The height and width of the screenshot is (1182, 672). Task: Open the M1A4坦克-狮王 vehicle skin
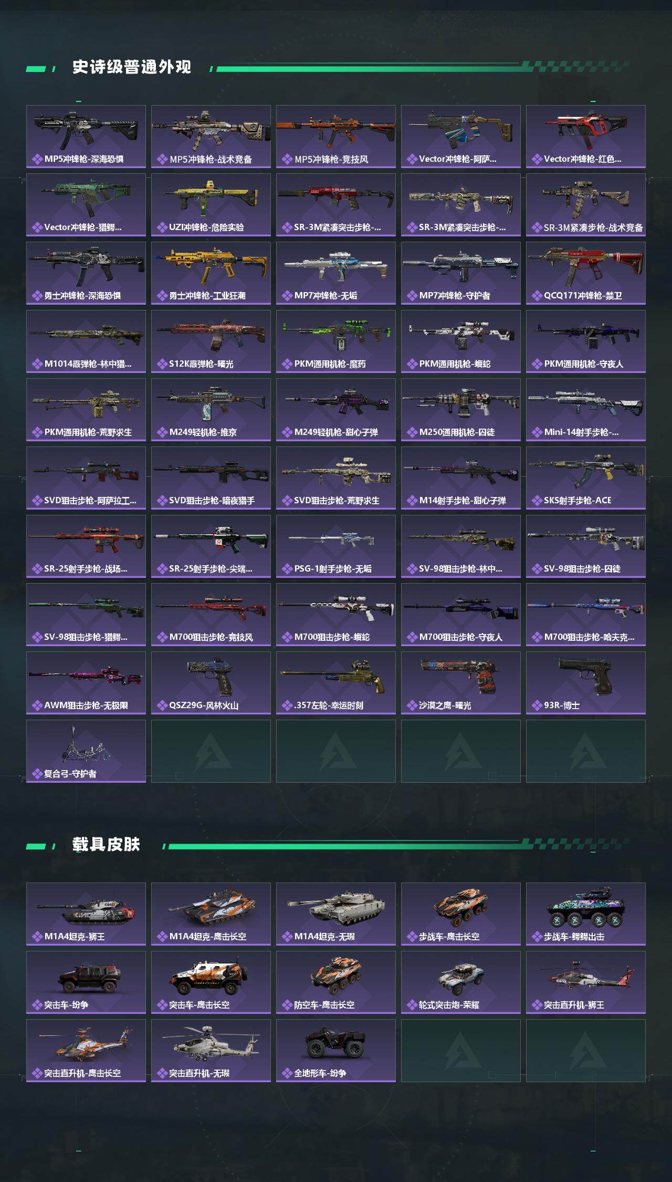pos(86,914)
